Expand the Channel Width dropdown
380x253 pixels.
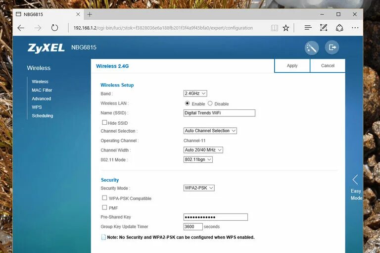tap(203, 150)
